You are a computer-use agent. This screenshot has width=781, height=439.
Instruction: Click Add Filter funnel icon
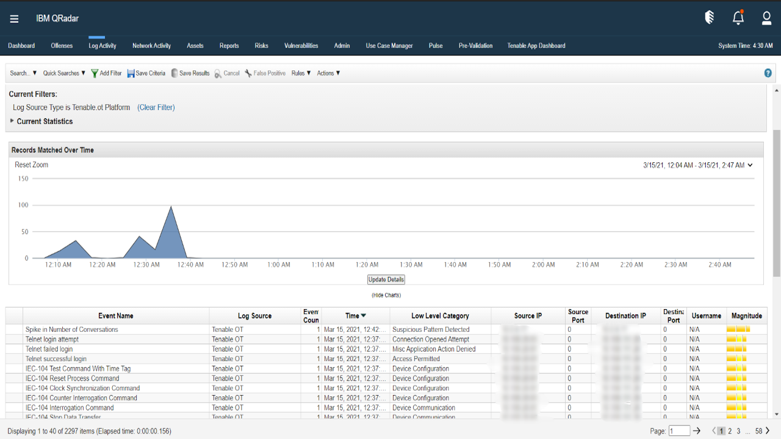[x=95, y=73]
